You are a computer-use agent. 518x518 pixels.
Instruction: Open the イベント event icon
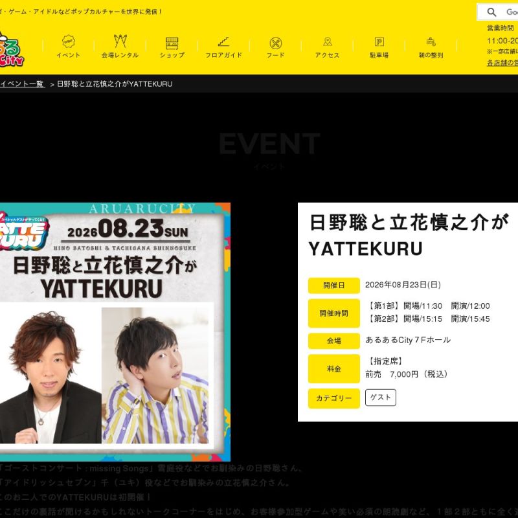point(69,41)
